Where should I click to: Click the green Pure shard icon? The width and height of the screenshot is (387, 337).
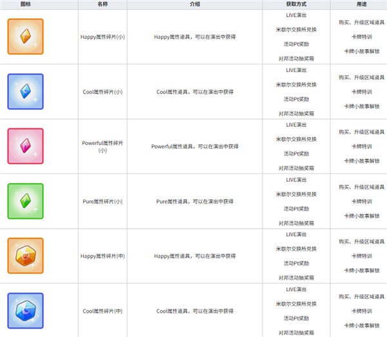[25, 201]
